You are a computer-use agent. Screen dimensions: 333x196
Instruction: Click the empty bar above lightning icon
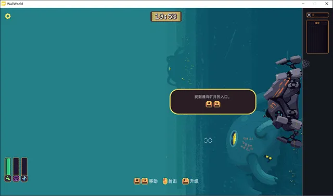pos(24,166)
